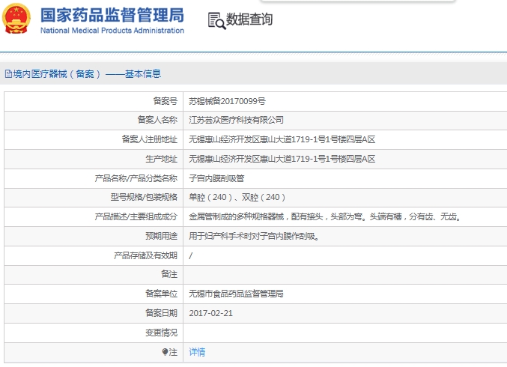Click the 数据查询 heading text

249,19
